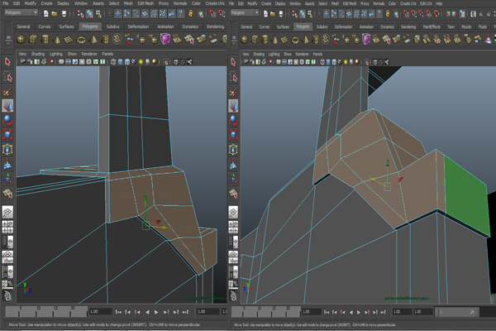Go to start of playback range, left window

pyautogui.click(x=118, y=312)
